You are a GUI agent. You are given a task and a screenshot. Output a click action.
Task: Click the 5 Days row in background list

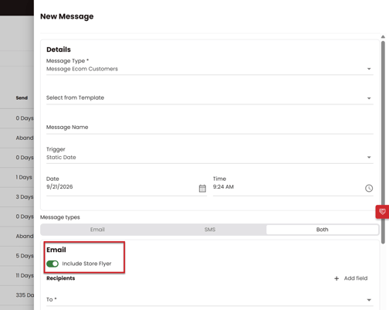[17, 256]
